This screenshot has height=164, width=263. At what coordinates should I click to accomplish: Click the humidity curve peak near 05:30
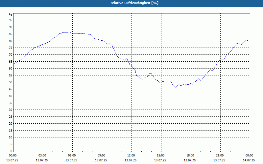click(68, 32)
